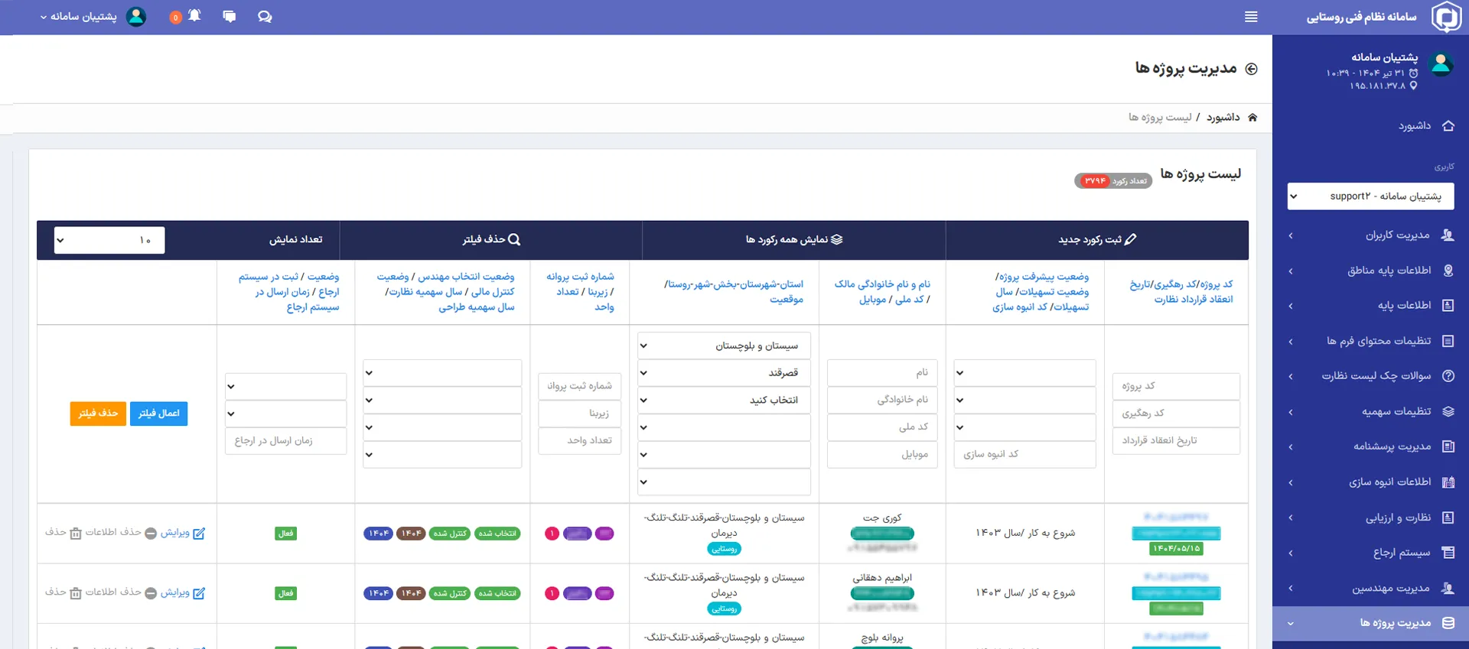The width and height of the screenshot is (1469, 649).
Task: Click the blue اعمال فیلتر button
Action: click(158, 414)
